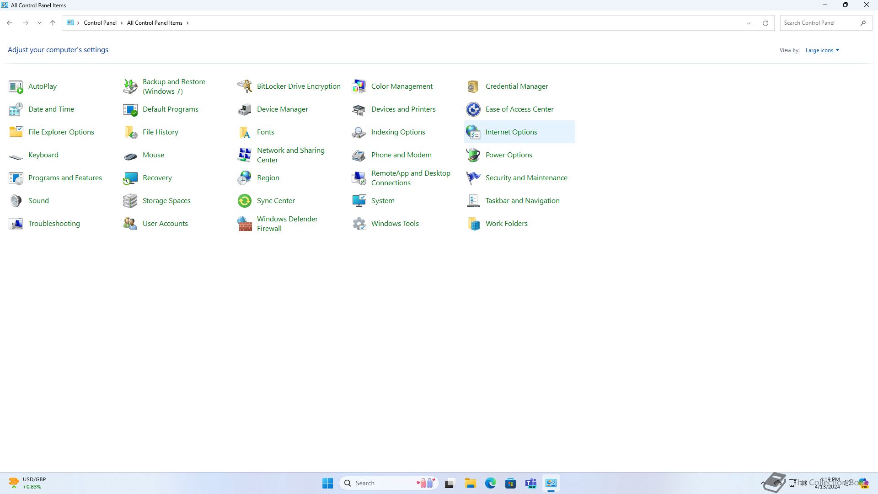
Task: Click the System link
Action: (383, 201)
